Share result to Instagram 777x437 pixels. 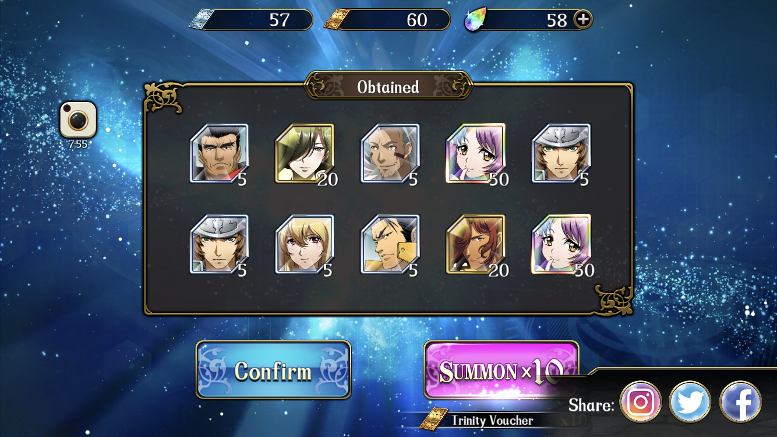pyautogui.click(x=641, y=401)
